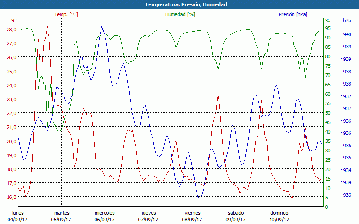The height and width of the screenshot is (224, 359).
Task: Click the 940 pressure axis value
Action: pyautogui.click(x=347, y=34)
